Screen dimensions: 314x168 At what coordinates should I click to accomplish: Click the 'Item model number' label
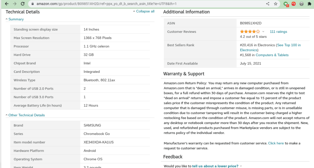pos(29,142)
